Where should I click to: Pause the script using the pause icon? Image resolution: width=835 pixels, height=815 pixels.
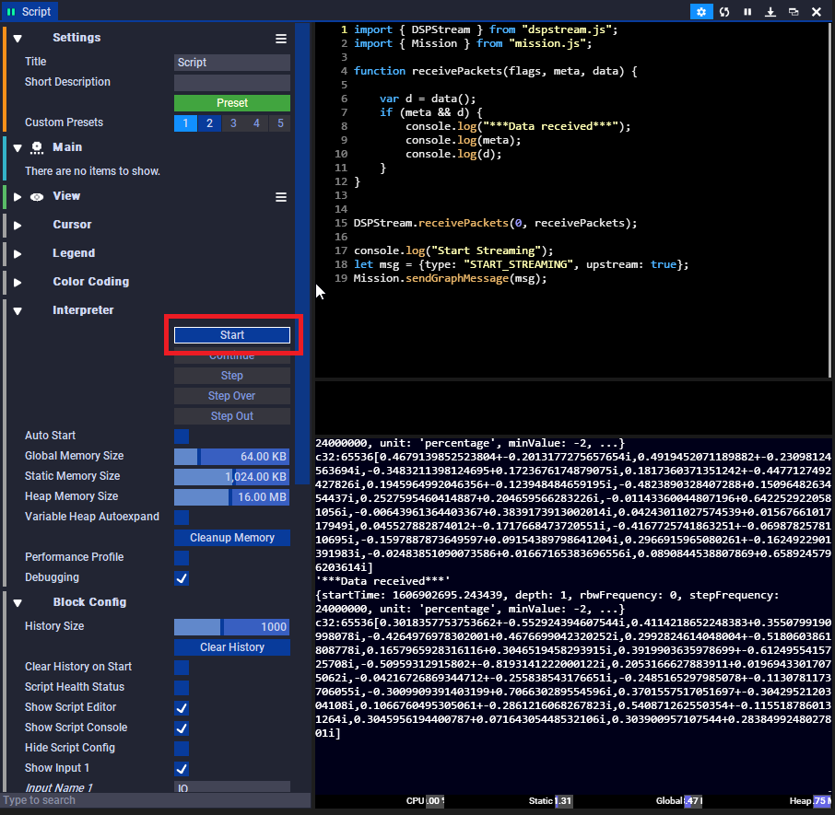(747, 12)
